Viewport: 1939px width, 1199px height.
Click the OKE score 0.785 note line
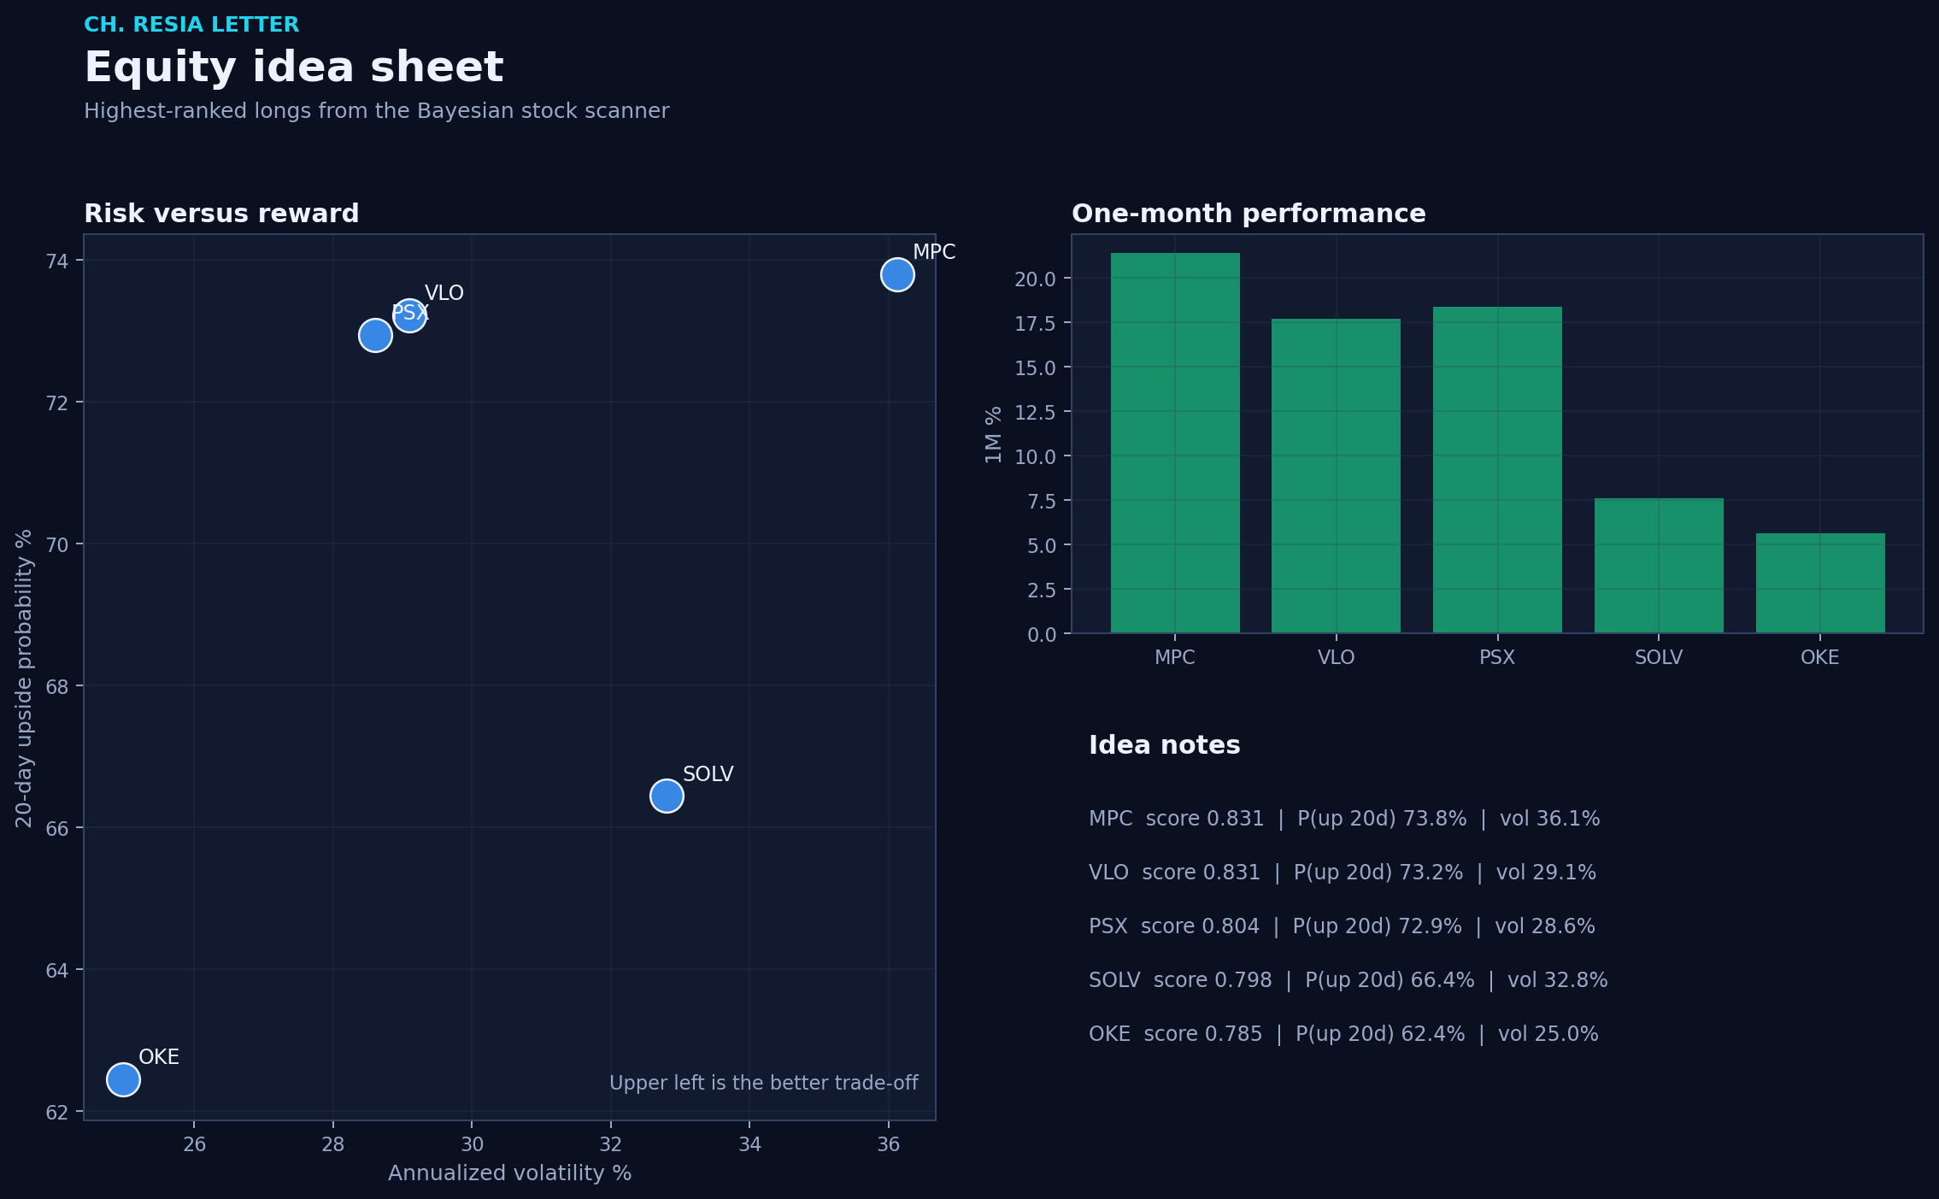coord(1343,1034)
